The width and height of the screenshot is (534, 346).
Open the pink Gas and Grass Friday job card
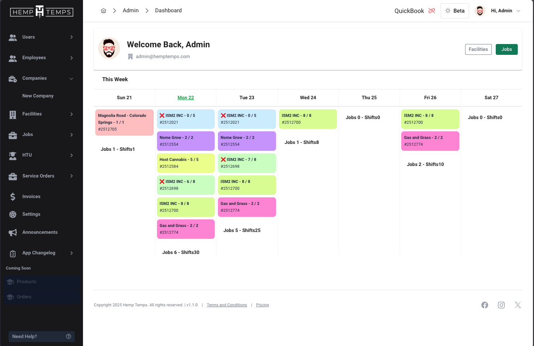[x=430, y=141]
